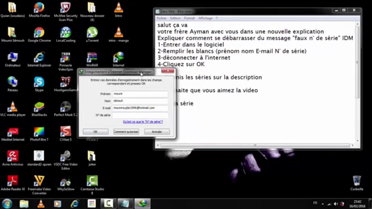Launch Camtasia Studio 8 shortcut
This screenshot has width=372, height=209.
[x=92, y=185]
